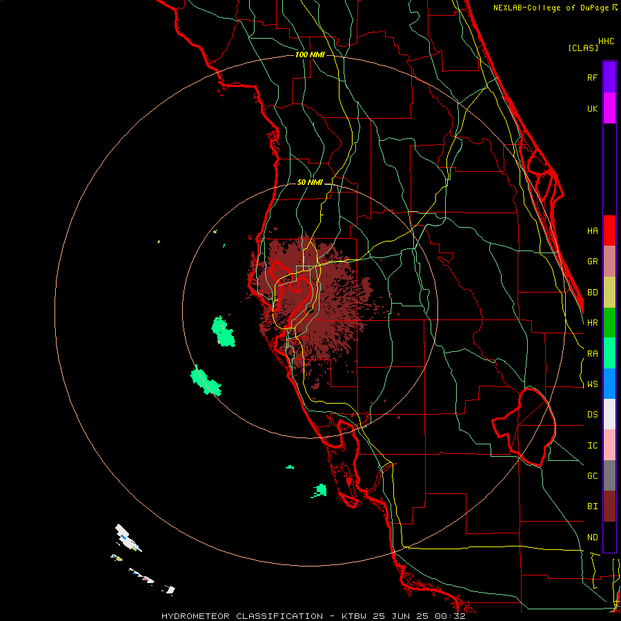Click the "25 JUN 25 00:32" timestamp
621x621 pixels.
(x=419, y=616)
